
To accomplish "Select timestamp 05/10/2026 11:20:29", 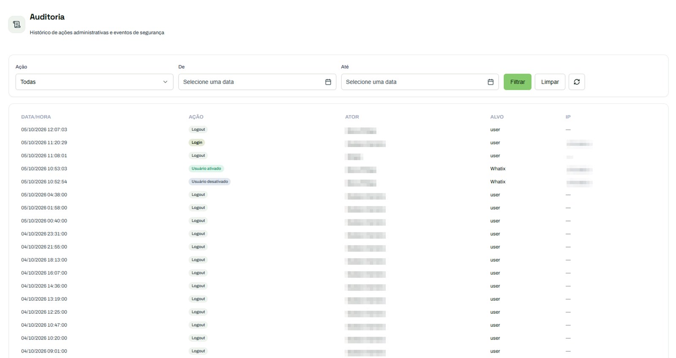I will 44,143.
